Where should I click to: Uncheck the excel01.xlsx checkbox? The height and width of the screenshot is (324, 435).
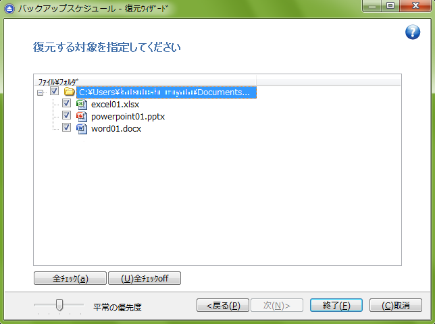click(x=66, y=104)
